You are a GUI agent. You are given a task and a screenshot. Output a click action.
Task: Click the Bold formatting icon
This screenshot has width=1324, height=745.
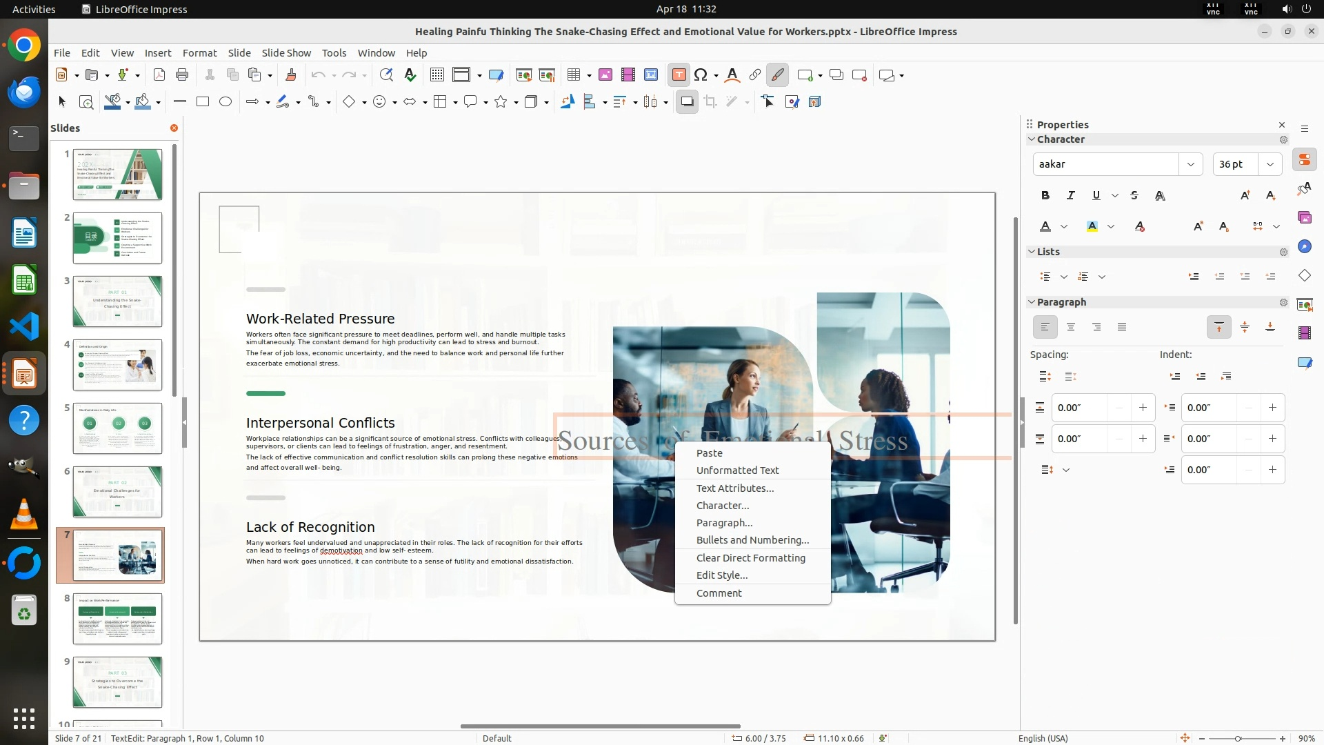coord(1045,195)
